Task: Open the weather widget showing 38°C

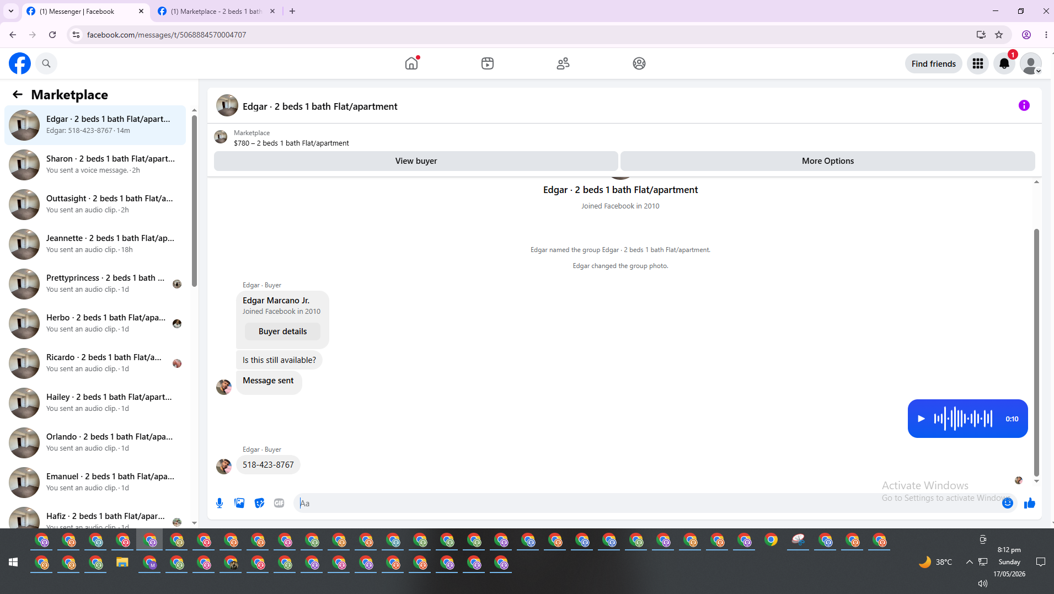Action: [935, 562]
